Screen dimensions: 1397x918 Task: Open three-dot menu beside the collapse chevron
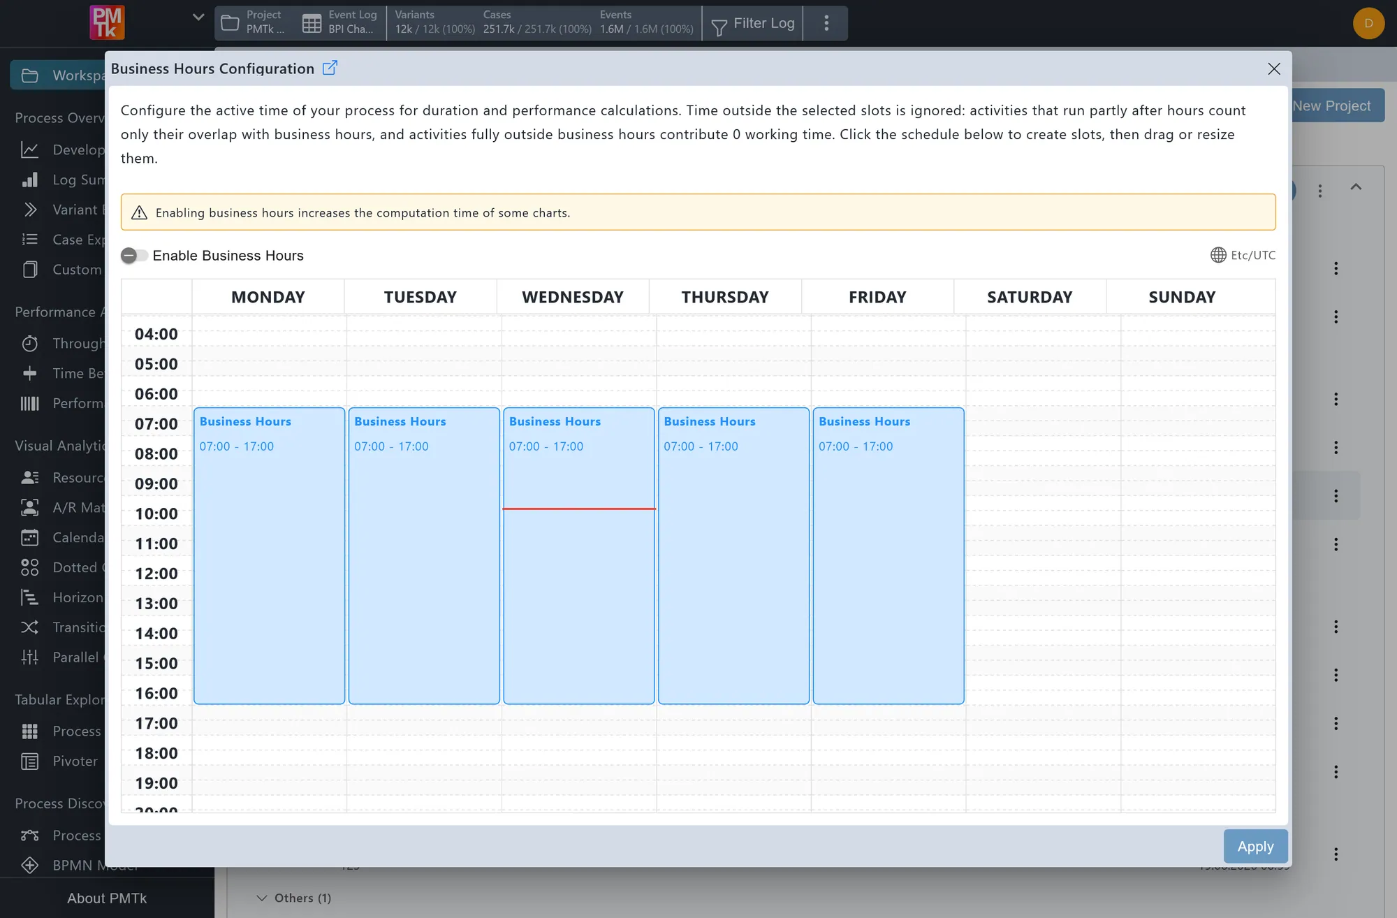[x=1319, y=191]
